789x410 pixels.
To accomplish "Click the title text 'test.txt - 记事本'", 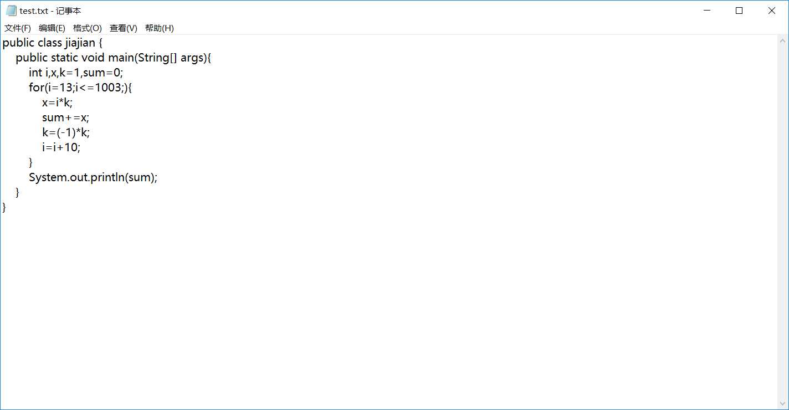I will tap(50, 11).
